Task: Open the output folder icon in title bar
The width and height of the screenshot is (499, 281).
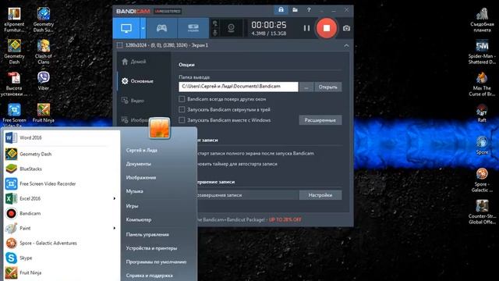Action: (x=295, y=10)
